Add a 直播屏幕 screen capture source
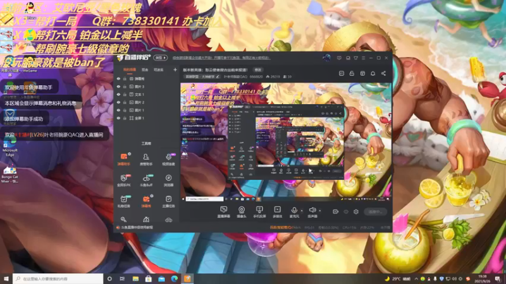 [x=224, y=212]
